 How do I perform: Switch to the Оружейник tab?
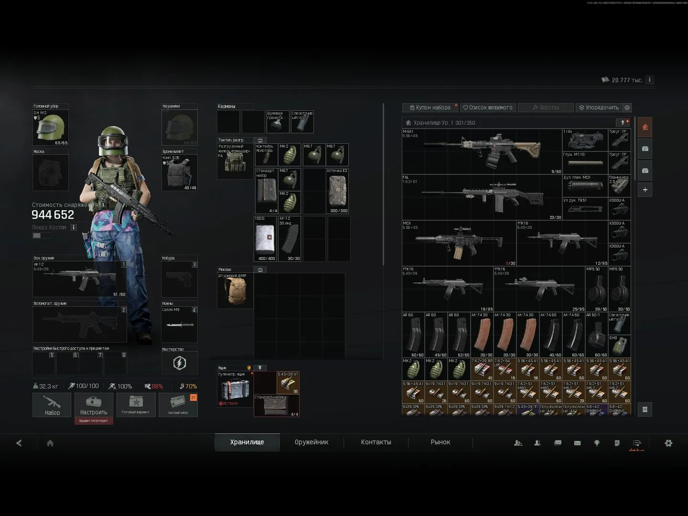coord(312,442)
